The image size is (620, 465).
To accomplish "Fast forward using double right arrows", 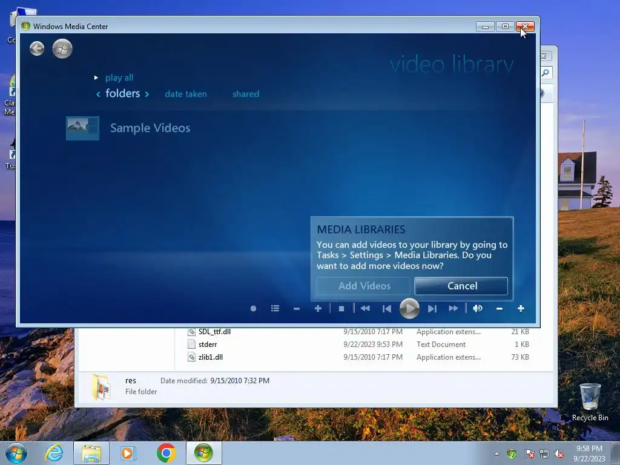I will point(453,308).
